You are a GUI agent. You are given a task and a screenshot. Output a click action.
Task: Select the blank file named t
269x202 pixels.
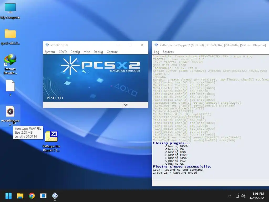coord(10,88)
